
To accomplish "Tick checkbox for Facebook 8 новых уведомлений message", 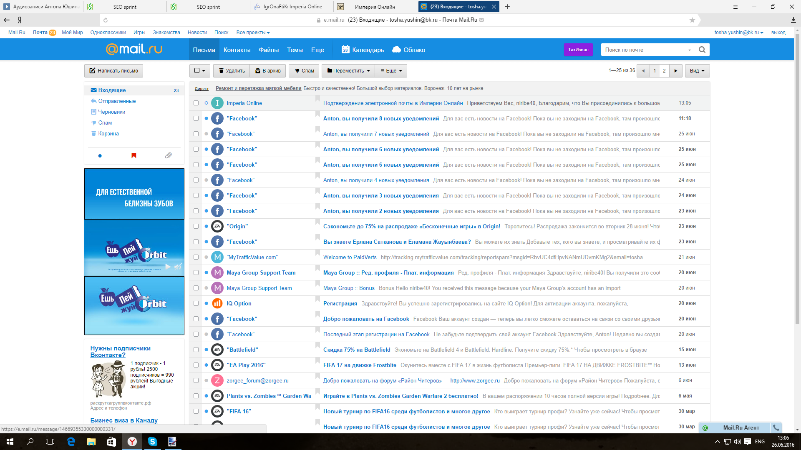I will coord(196,118).
